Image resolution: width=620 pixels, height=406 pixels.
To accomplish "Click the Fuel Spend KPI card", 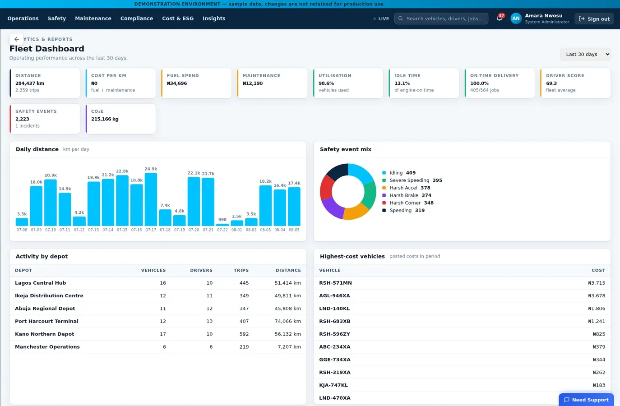I will 196,83.
